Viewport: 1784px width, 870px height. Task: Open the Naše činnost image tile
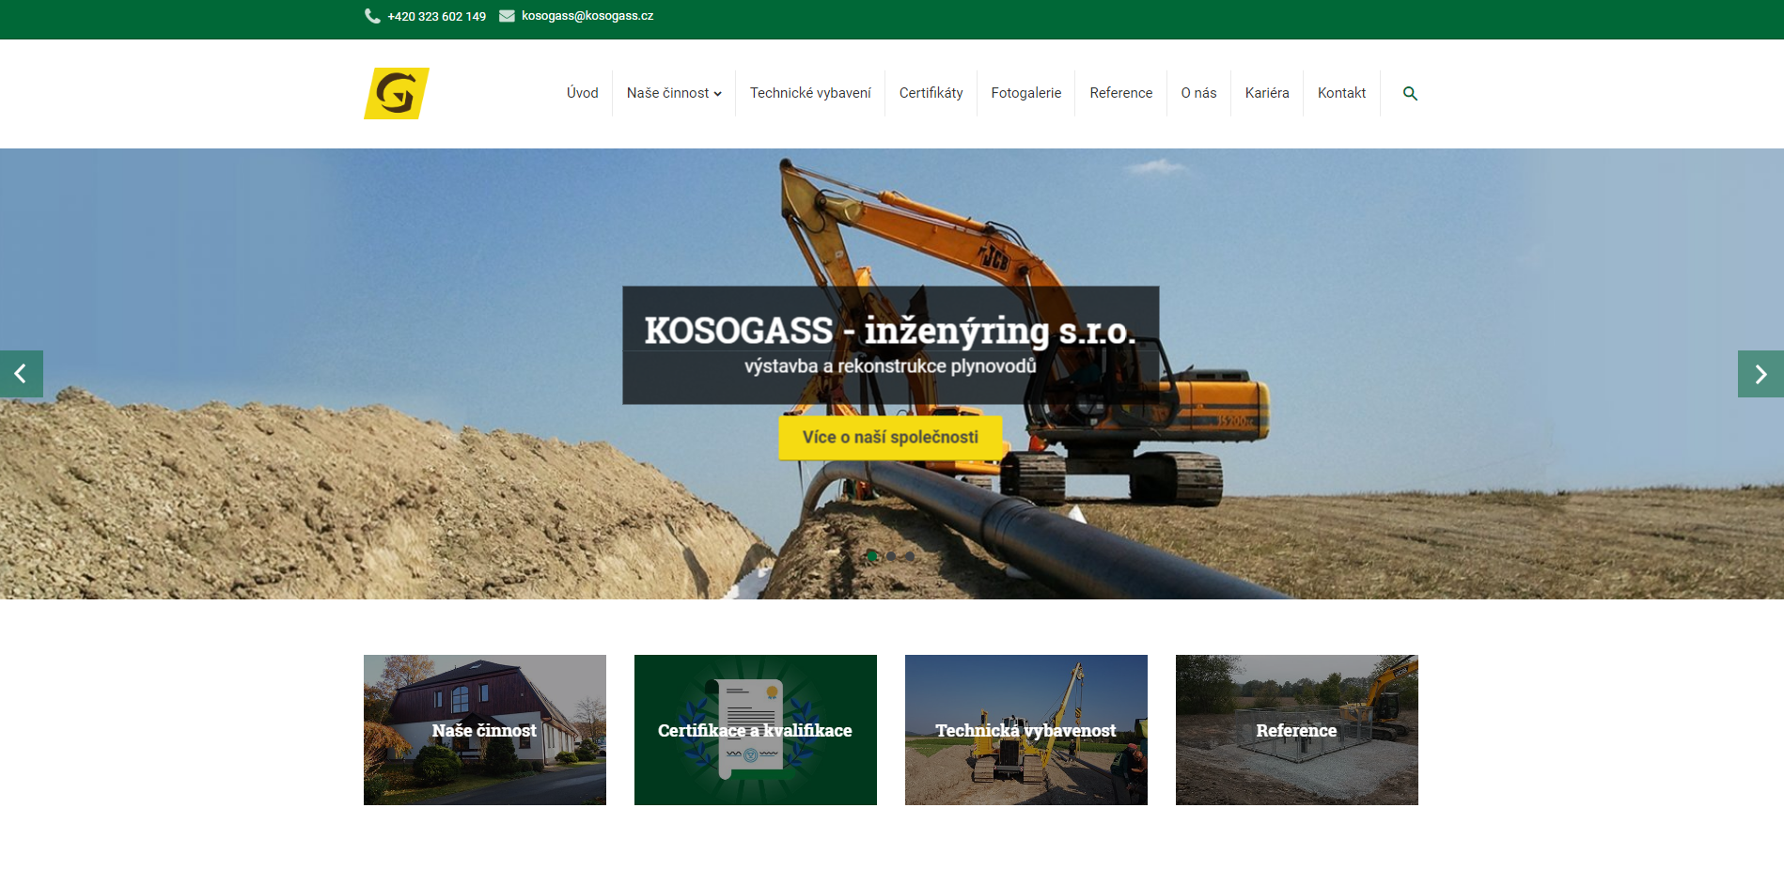pyautogui.click(x=485, y=730)
